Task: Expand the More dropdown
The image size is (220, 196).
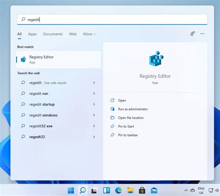Action: click(90, 34)
